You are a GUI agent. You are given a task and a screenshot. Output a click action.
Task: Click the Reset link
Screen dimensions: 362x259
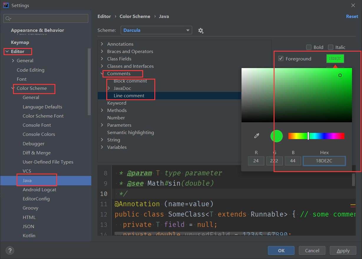point(352,17)
